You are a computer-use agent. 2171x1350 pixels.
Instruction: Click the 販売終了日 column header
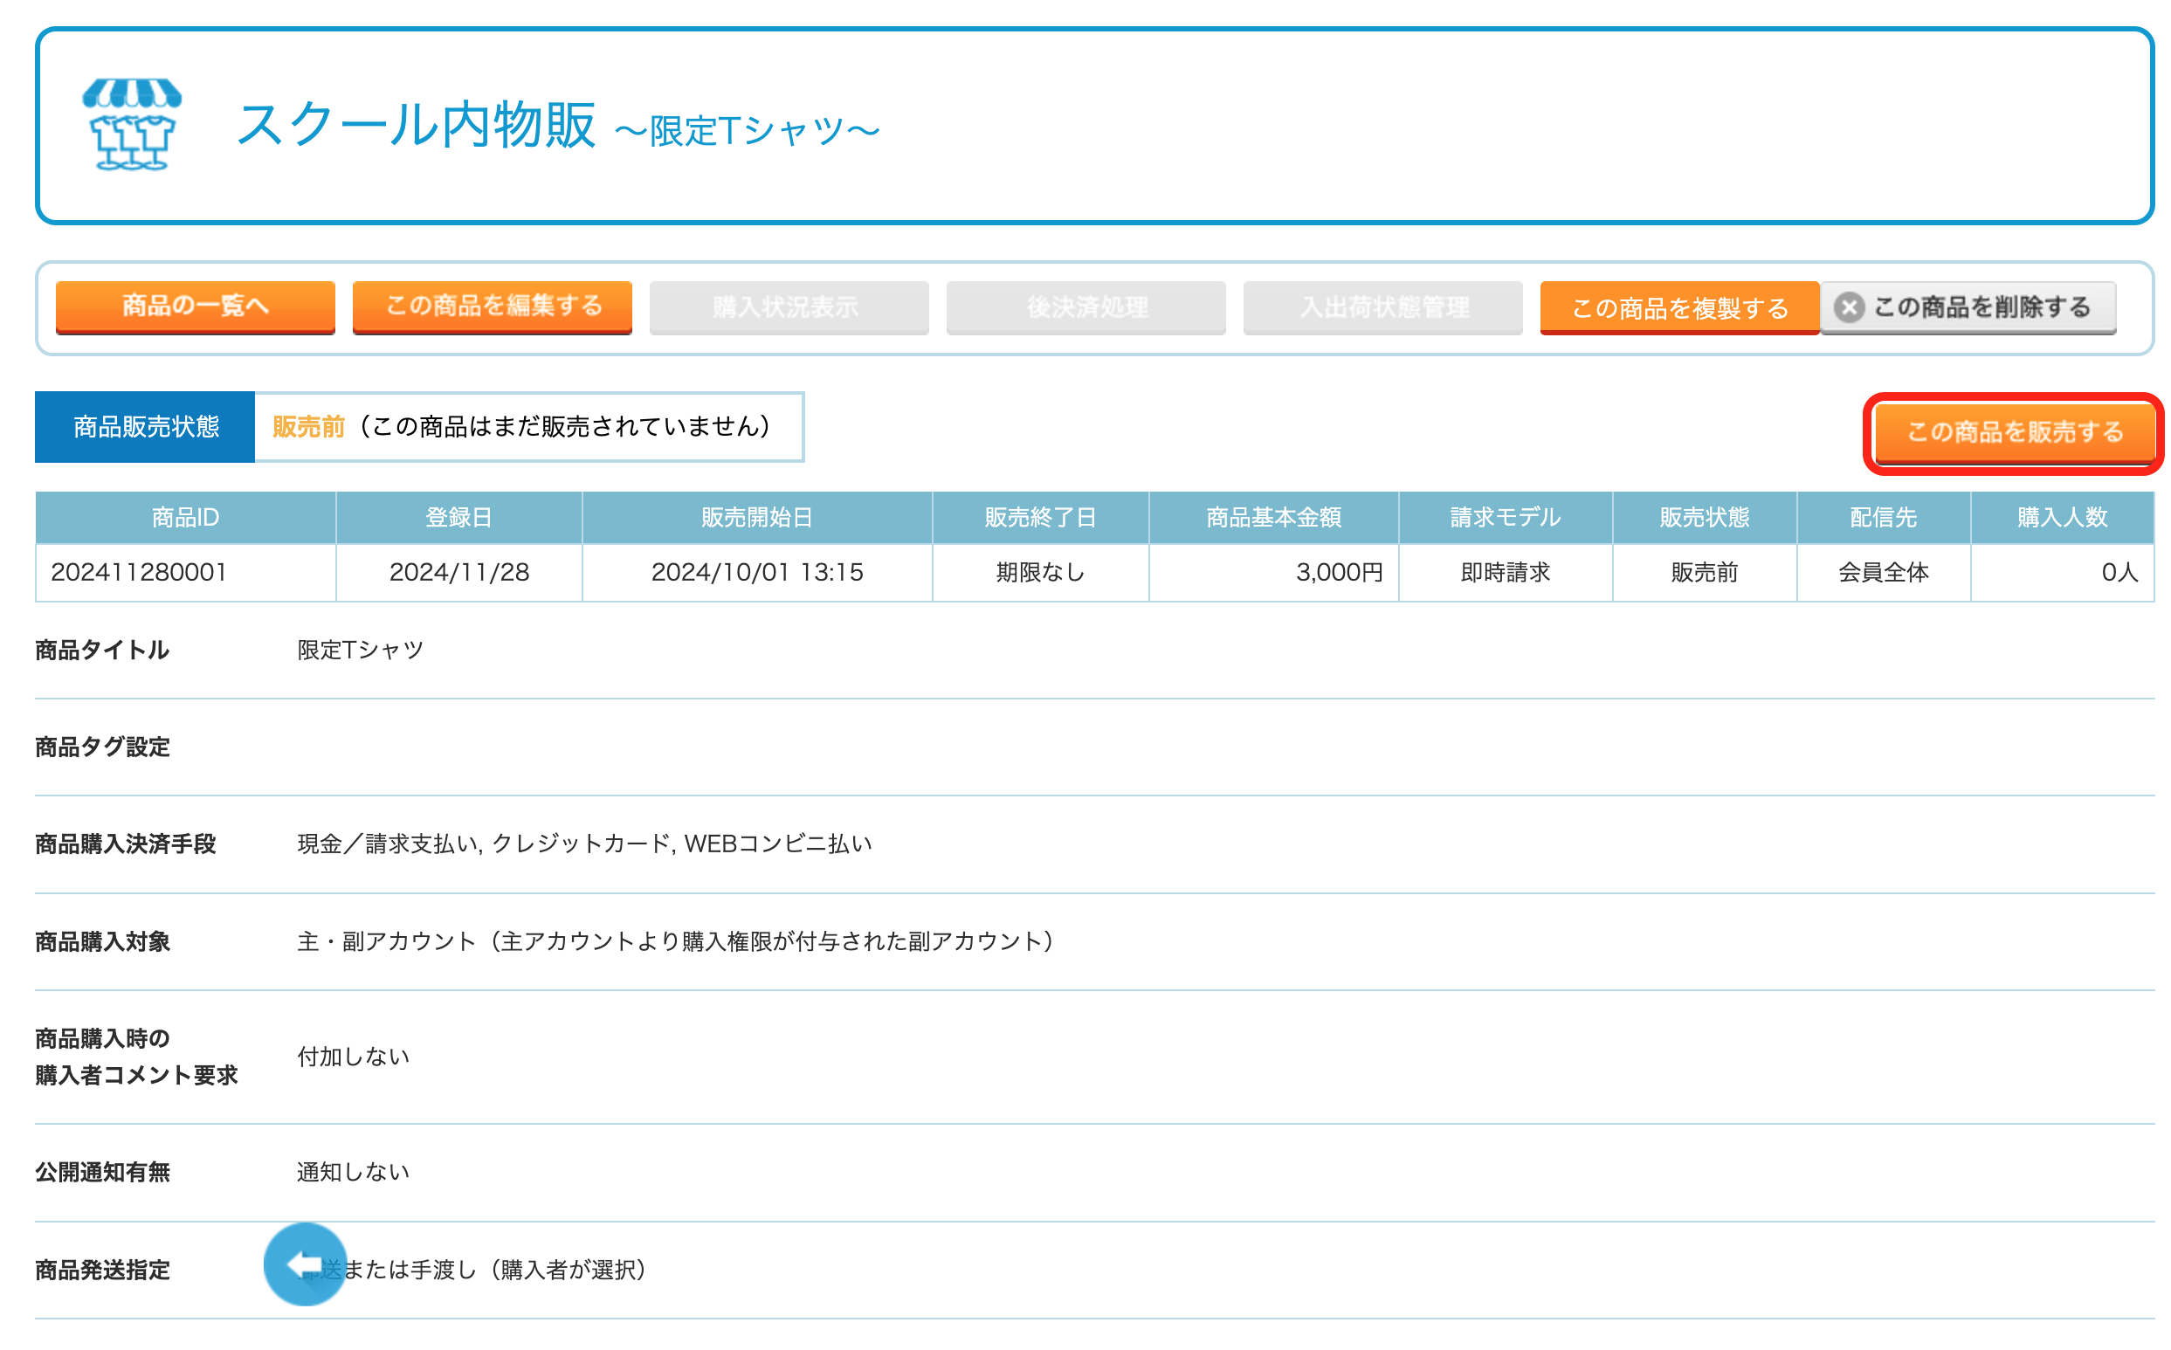point(1040,518)
